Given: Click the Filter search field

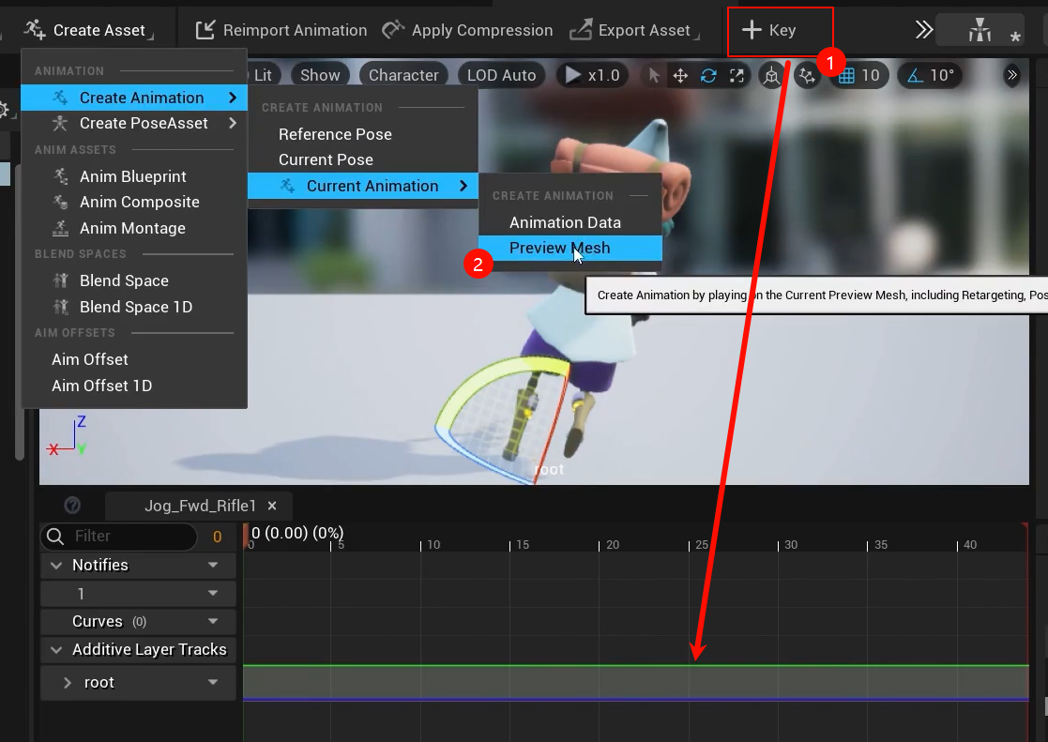Looking at the screenshot, I should click(x=119, y=537).
